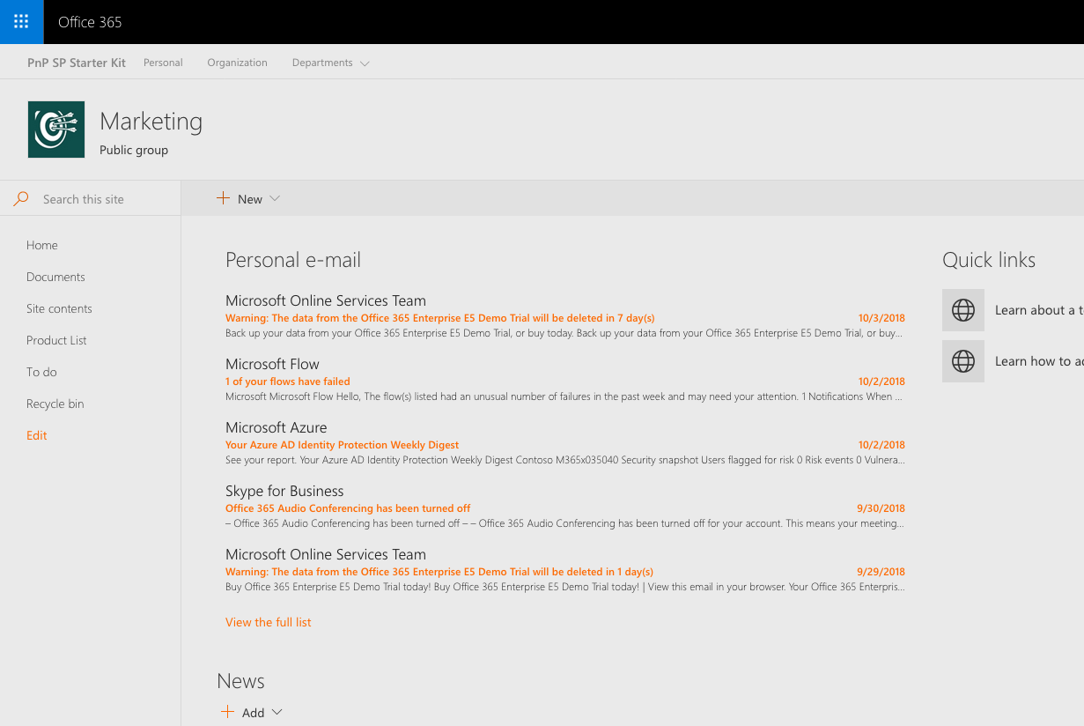Open the Add dropdown chevron under News
1084x726 pixels.
point(277,712)
